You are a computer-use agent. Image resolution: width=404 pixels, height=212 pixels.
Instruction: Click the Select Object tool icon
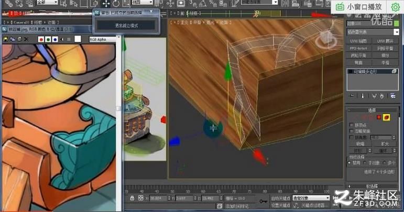[x=63, y=3]
